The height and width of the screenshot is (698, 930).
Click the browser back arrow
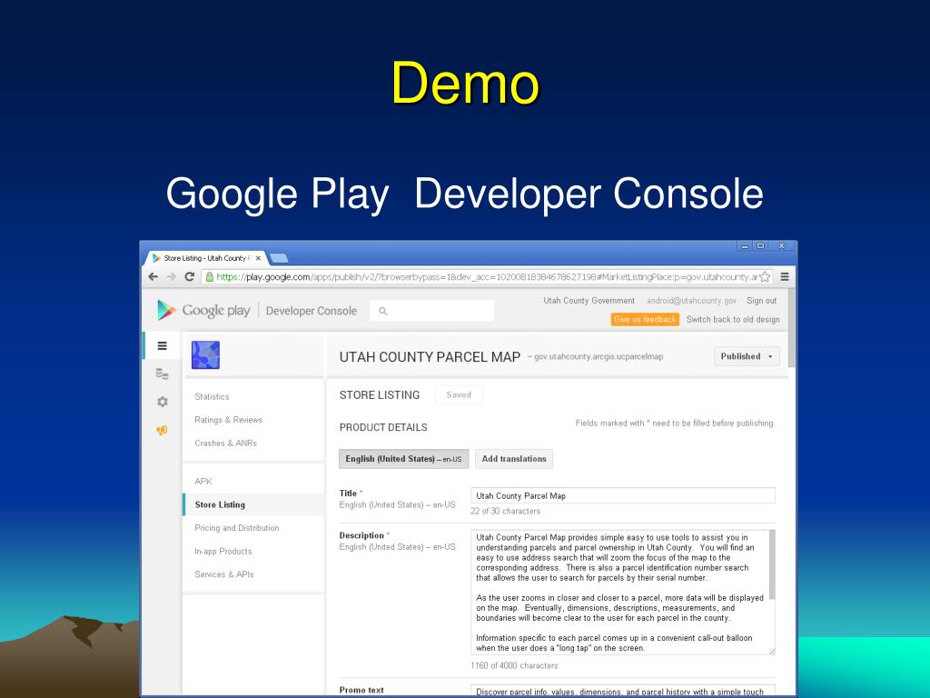click(153, 276)
